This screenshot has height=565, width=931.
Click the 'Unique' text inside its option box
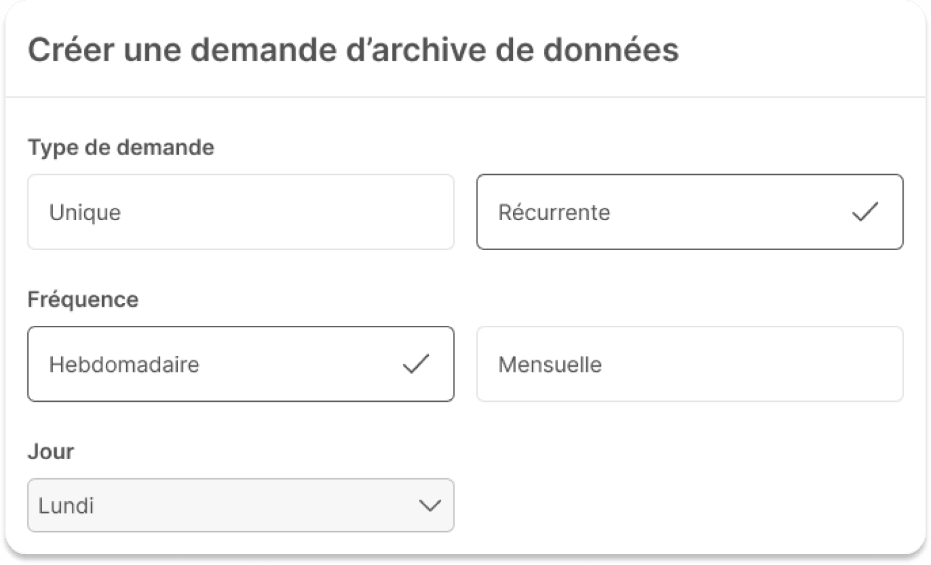coord(85,212)
